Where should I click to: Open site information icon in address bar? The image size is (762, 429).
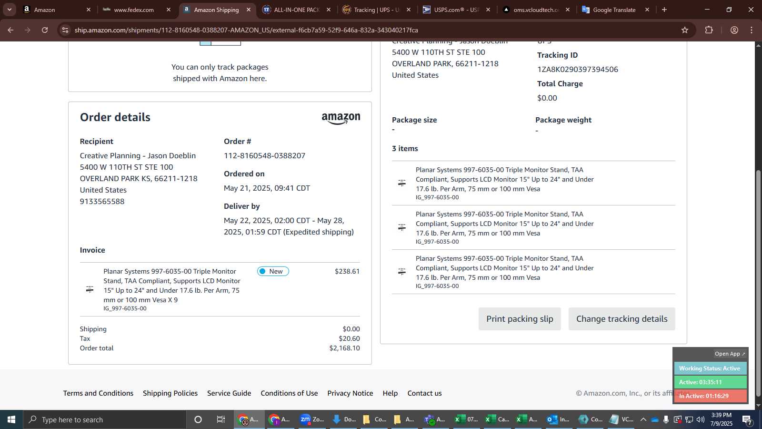(65, 30)
